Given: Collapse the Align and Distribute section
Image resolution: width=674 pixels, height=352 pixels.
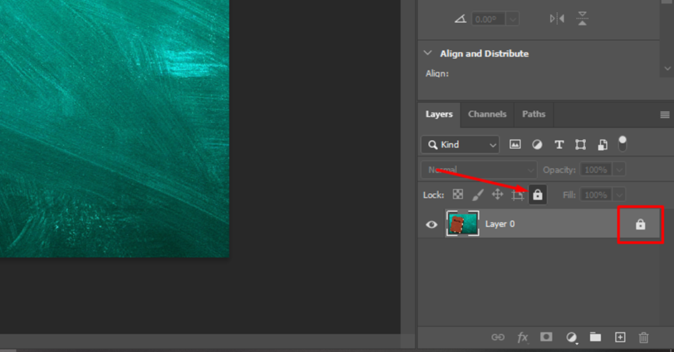Looking at the screenshot, I should coord(427,53).
